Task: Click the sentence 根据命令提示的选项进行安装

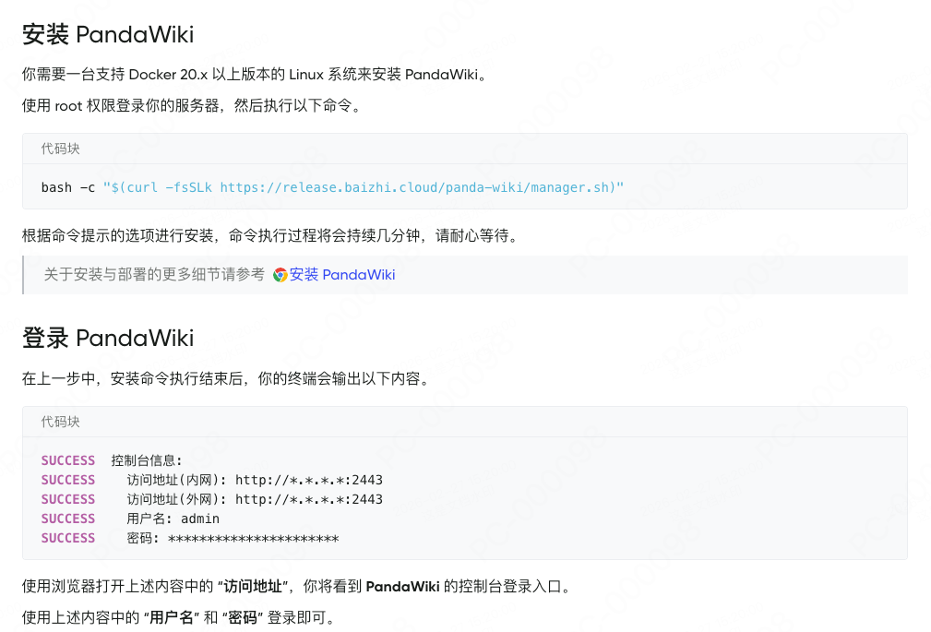Action: (x=270, y=236)
